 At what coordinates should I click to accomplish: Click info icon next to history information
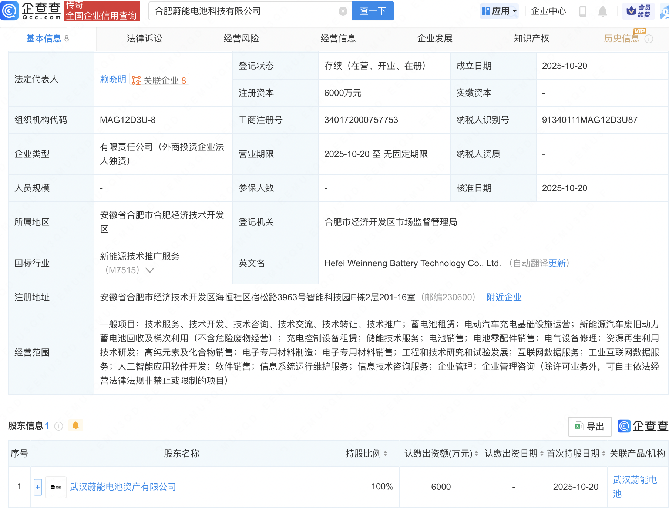coord(649,39)
